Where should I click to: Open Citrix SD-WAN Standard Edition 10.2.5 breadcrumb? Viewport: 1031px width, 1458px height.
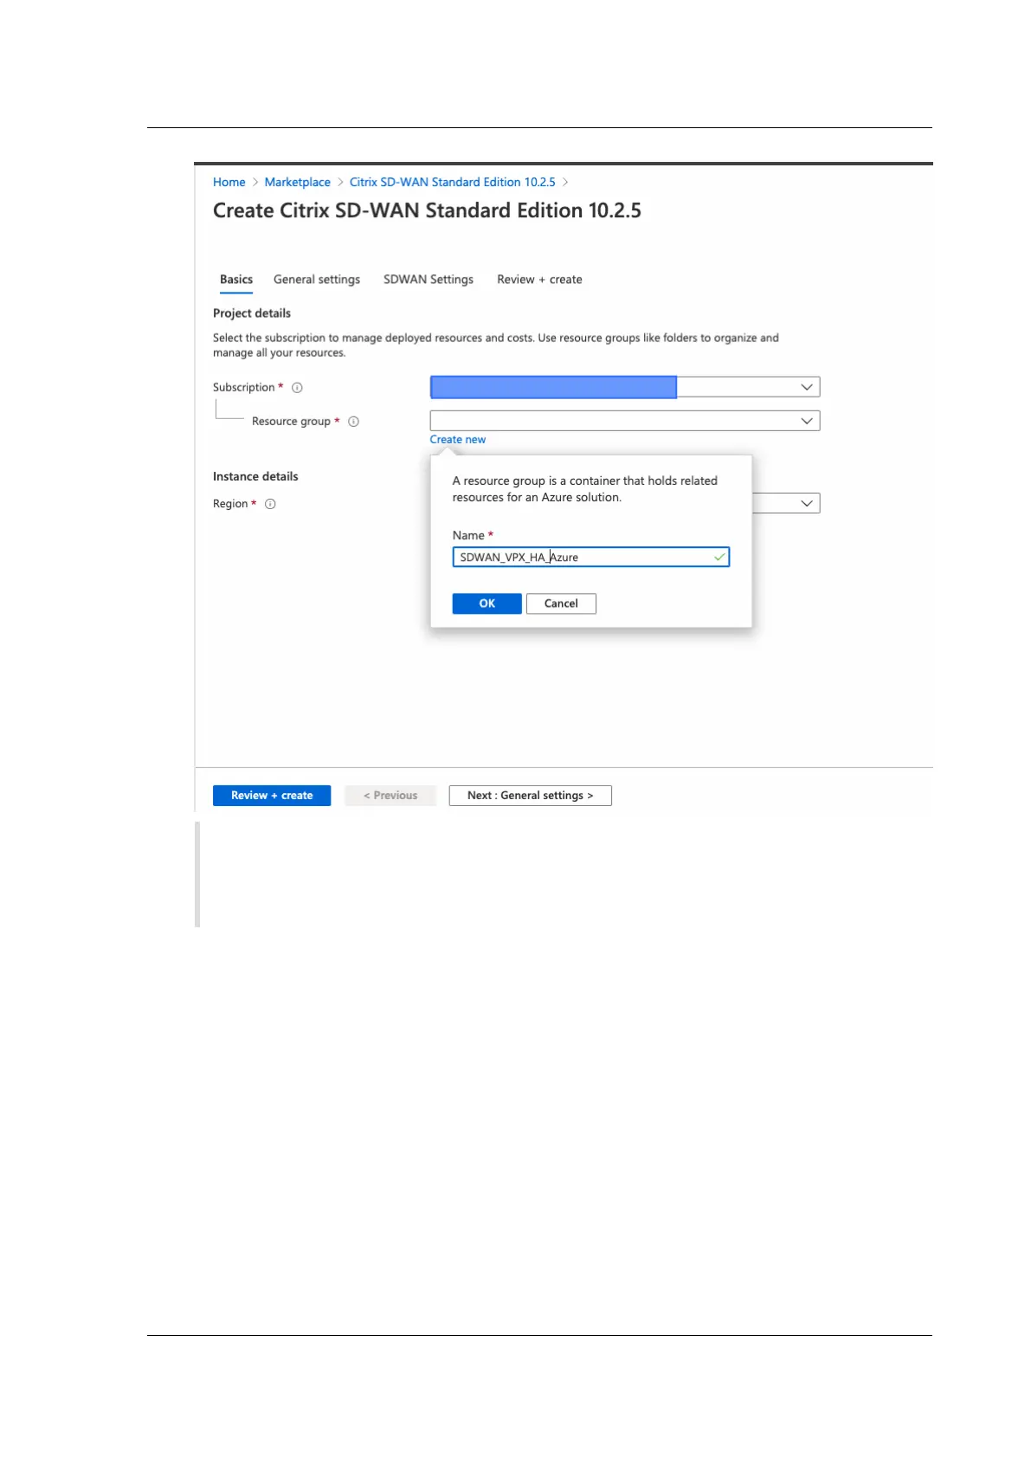[453, 182]
